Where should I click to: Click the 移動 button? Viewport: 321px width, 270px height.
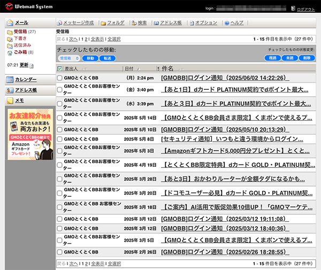90,58
